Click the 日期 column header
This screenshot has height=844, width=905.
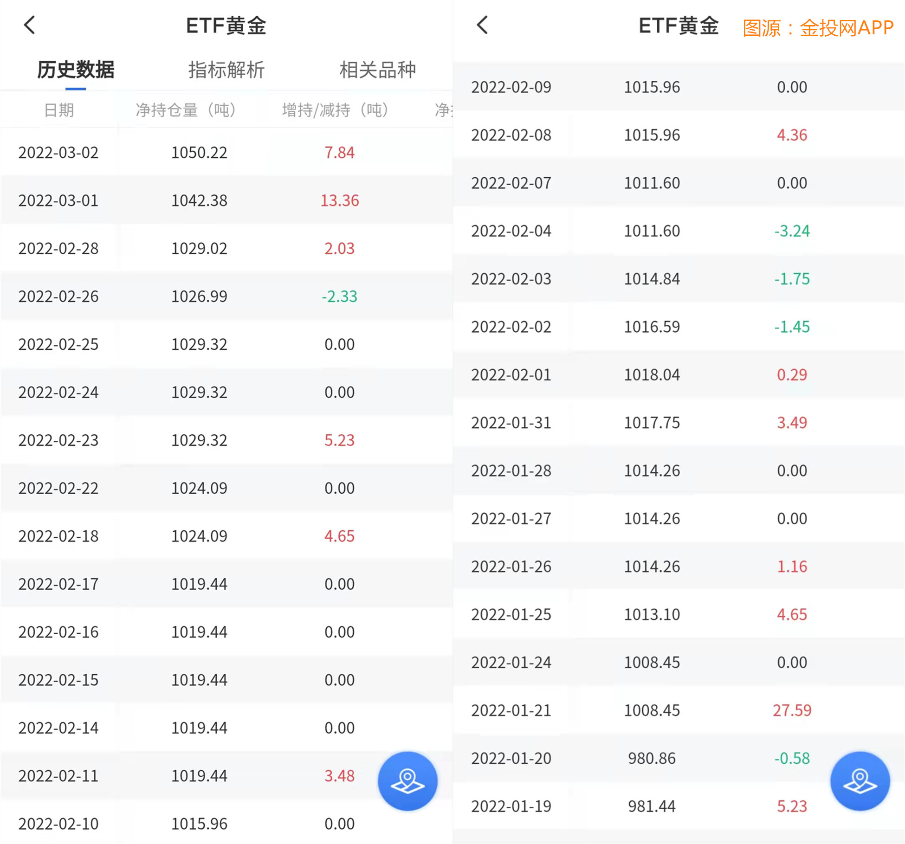tap(59, 110)
